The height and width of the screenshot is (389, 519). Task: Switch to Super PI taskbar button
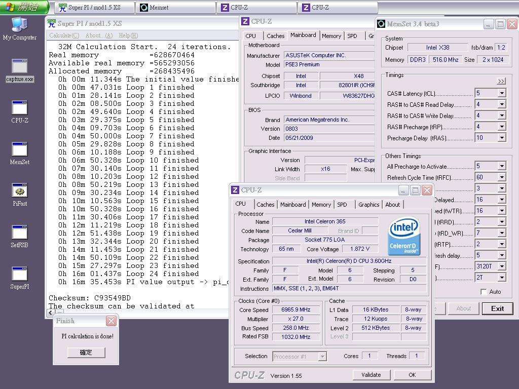click(94, 8)
